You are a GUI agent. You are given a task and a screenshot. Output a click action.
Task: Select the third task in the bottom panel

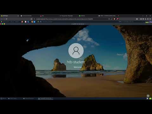coord(28,98)
